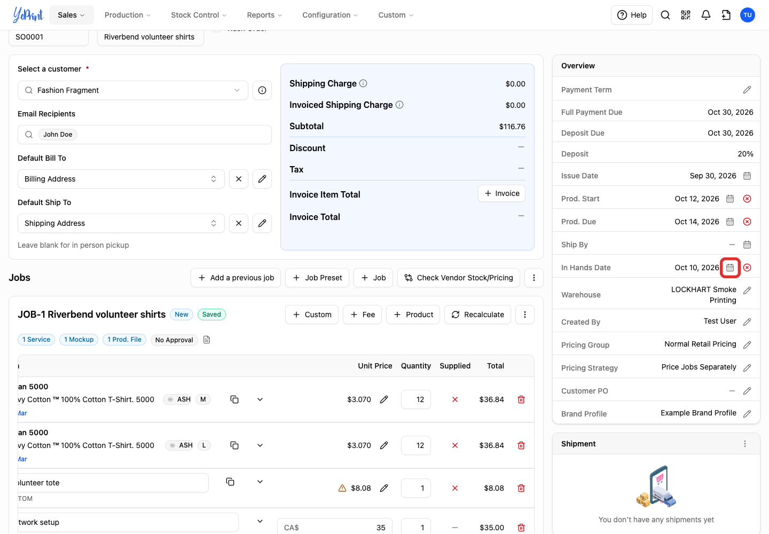Click the customer info icon beside Fashion Fragment
This screenshot has height=534, width=769.
coord(262,90)
